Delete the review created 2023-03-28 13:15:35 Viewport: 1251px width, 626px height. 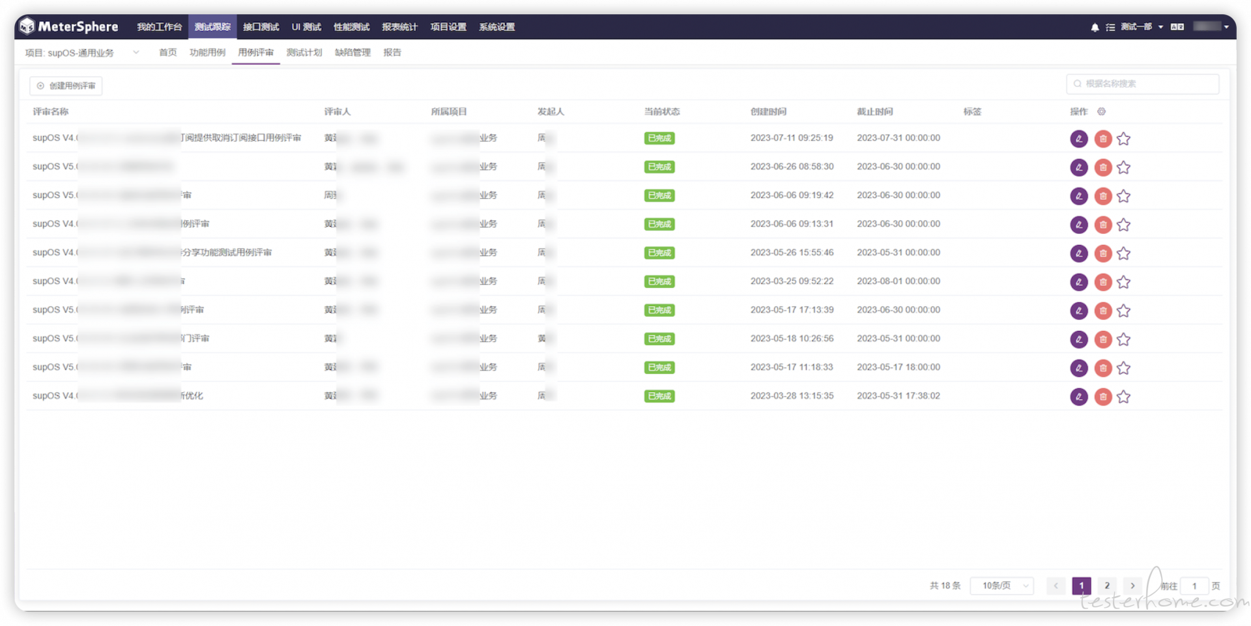[1103, 397]
